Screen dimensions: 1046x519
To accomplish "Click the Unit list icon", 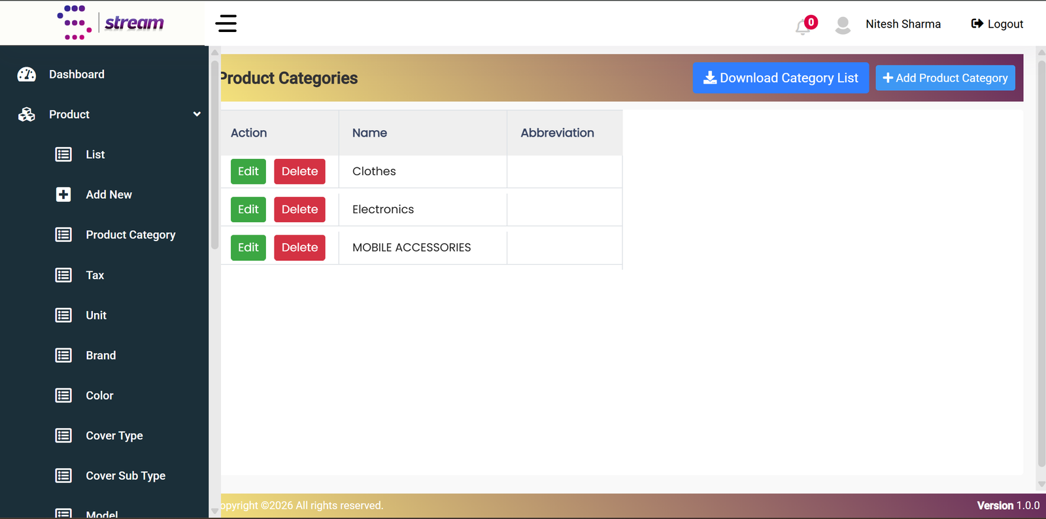I will tap(63, 315).
